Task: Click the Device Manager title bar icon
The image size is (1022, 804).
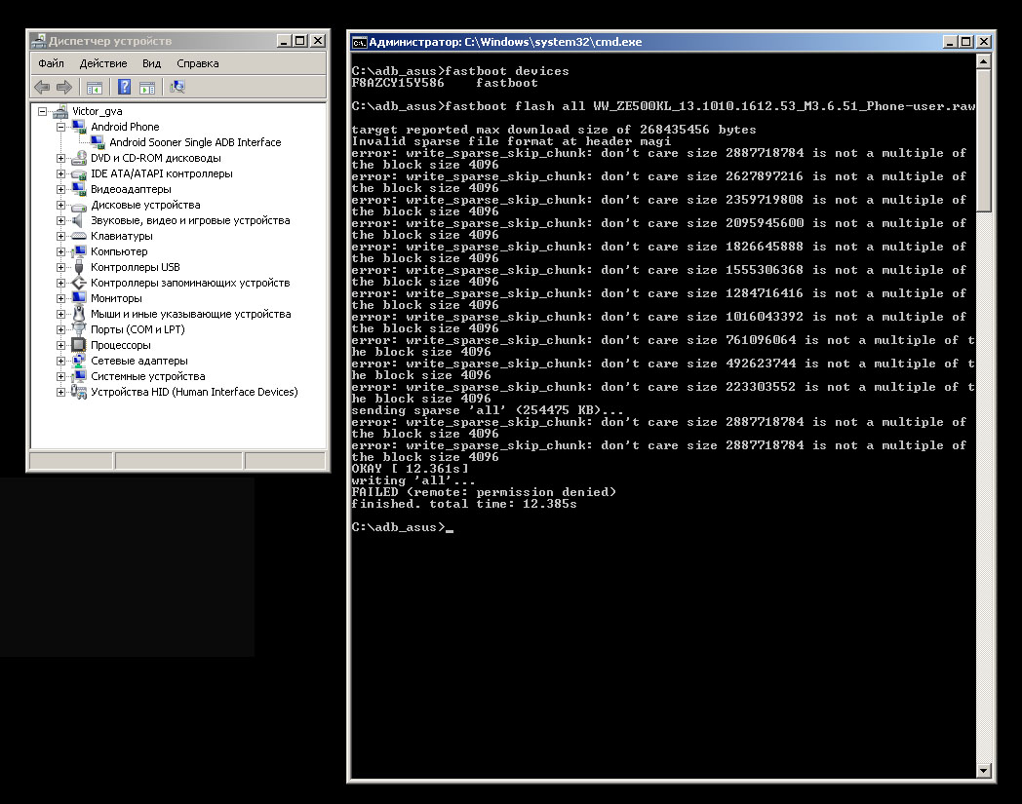Action: coord(38,41)
